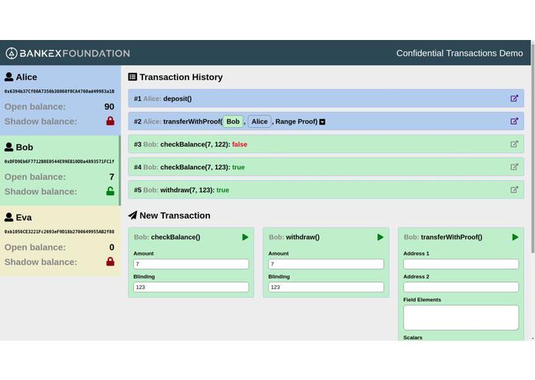Open external link for transaction #2 transferWithProof
Image resolution: width=535 pixels, height=380 pixels.
pyautogui.click(x=514, y=122)
